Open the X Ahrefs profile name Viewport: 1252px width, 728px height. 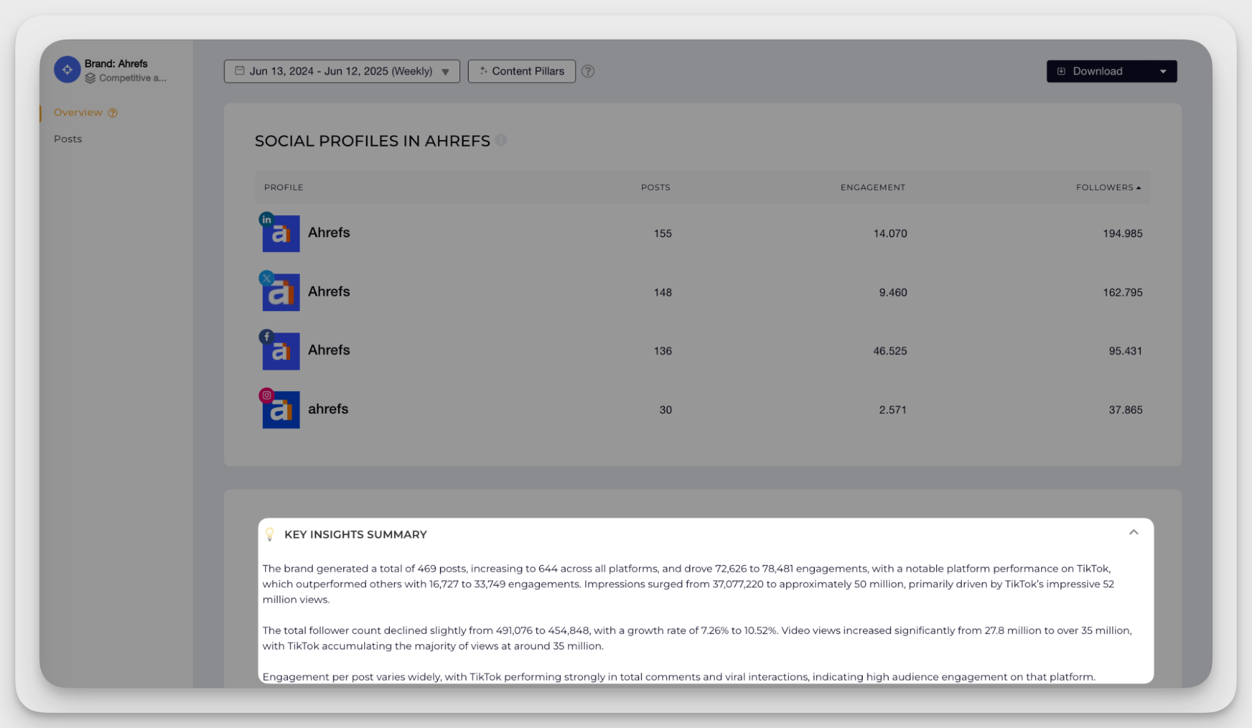(329, 292)
